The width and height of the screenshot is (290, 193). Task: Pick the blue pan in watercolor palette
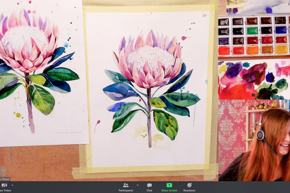280,30
